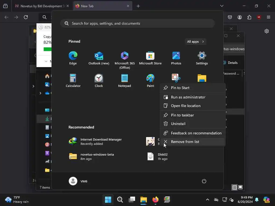Click Details in the File Explorer window
275x206 pixels.
(x=231, y=63)
